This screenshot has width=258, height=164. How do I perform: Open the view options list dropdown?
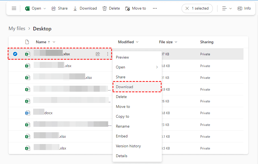click(227, 8)
